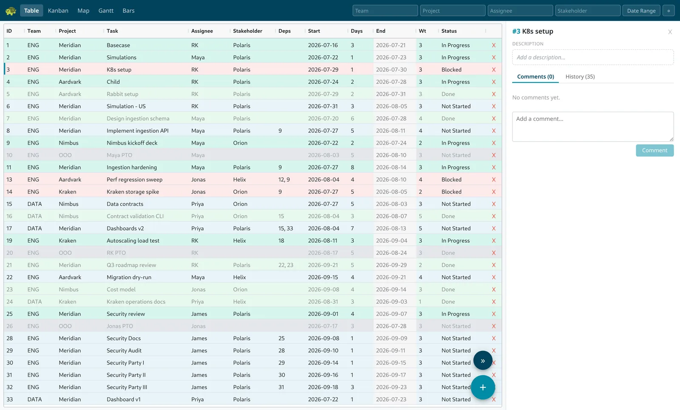Open the Gantt view
The height and width of the screenshot is (410, 680).
click(x=106, y=11)
